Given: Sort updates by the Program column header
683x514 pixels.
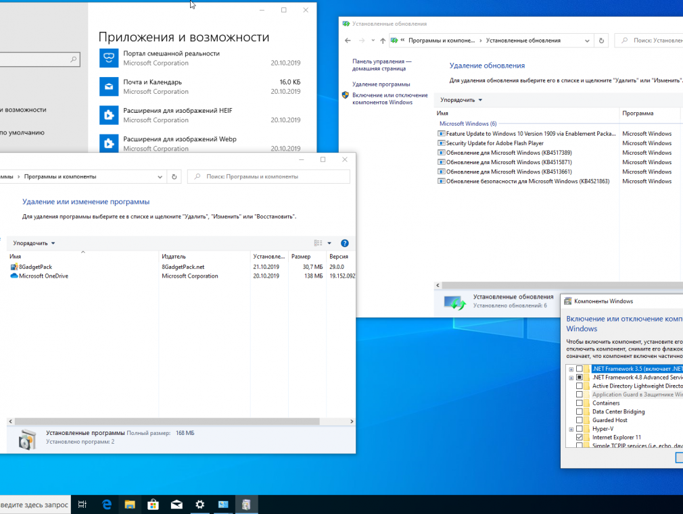Looking at the screenshot, I should pos(649,113).
